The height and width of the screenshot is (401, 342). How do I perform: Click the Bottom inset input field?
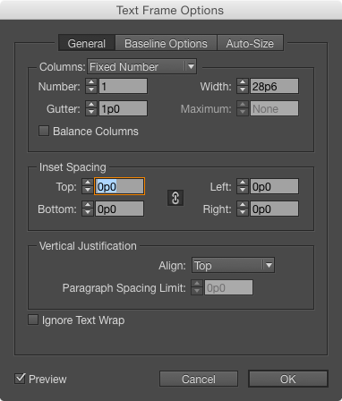[119, 209]
